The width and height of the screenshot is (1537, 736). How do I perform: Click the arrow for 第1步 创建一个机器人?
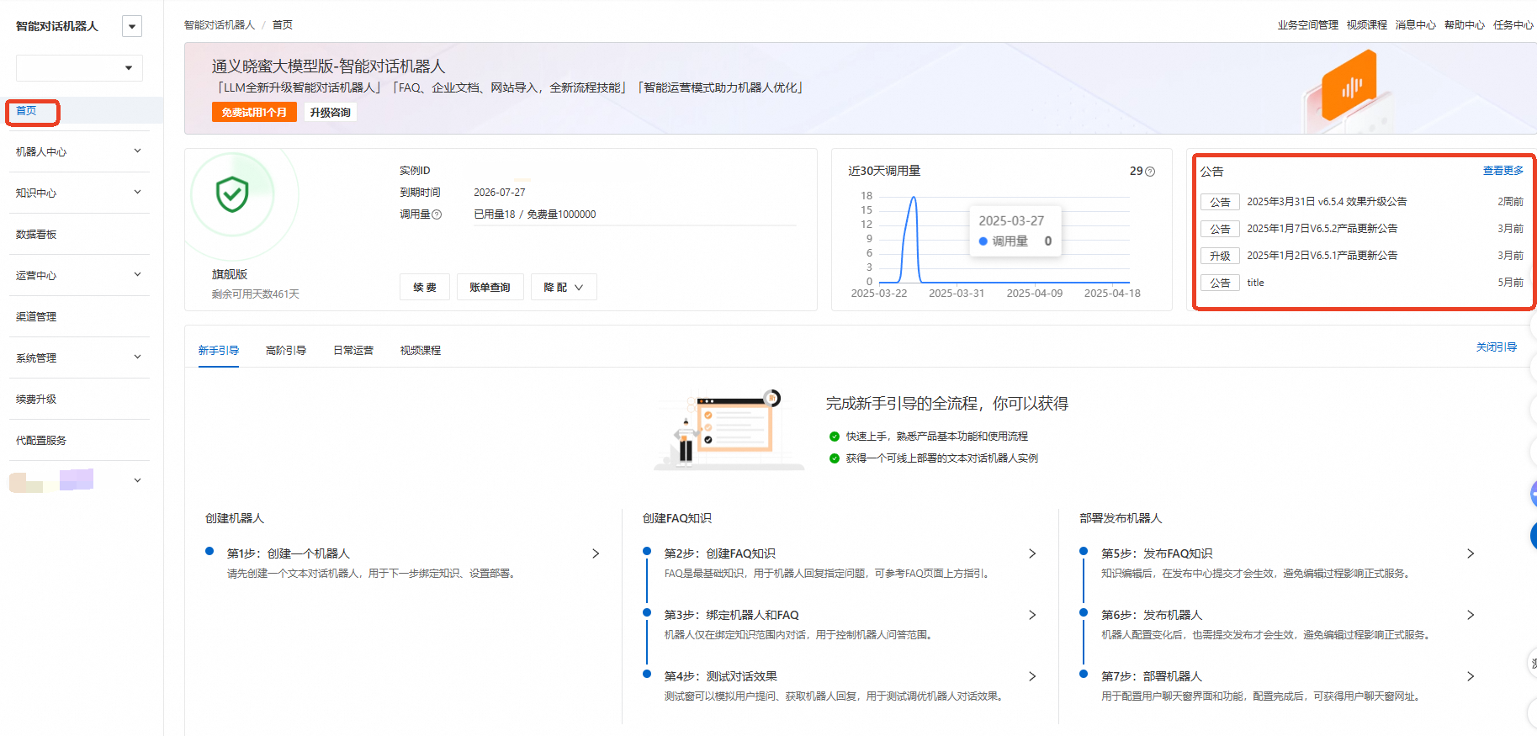tap(596, 553)
